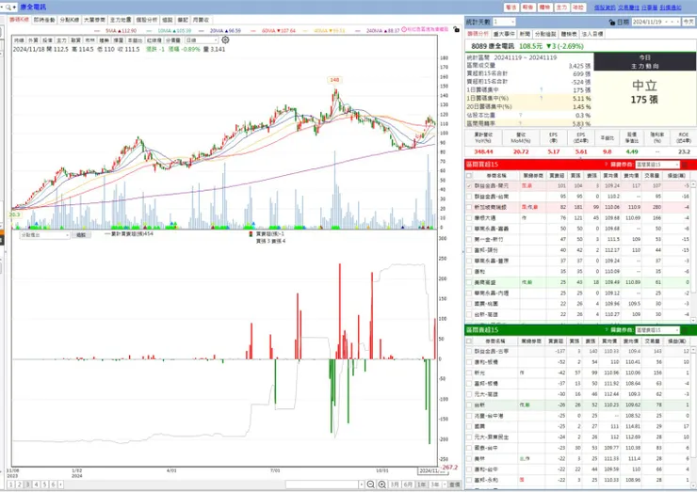Click the 買超15 list vertical scrollbar
The width and height of the screenshot is (697, 492).
click(x=693, y=250)
